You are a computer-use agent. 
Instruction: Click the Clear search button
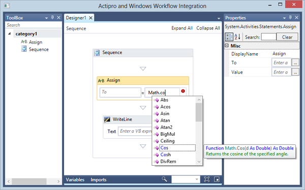pyautogui.click(x=287, y=37)
